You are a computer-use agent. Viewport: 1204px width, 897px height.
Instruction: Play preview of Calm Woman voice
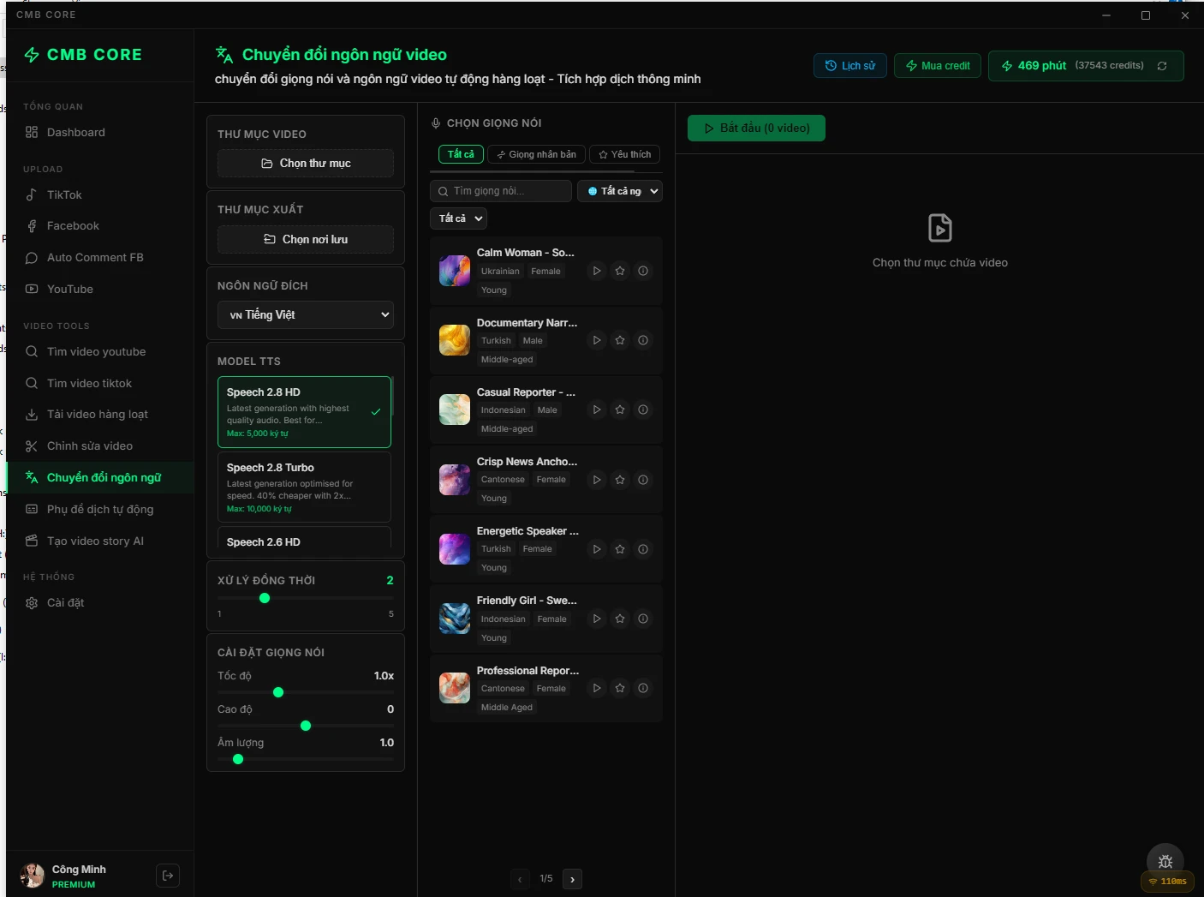597,271
